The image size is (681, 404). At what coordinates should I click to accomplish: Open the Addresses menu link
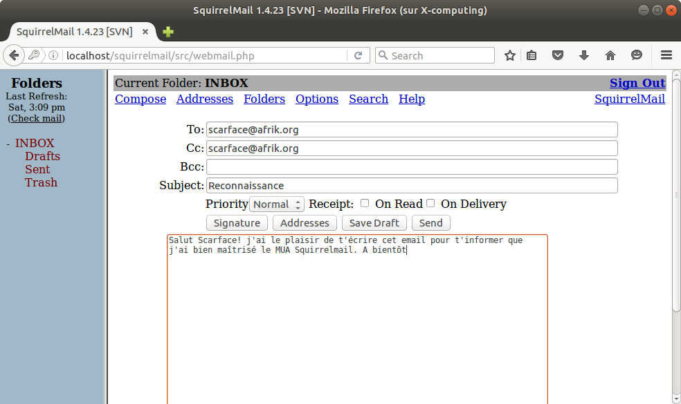pyautogui.click(x=205, y=99)
